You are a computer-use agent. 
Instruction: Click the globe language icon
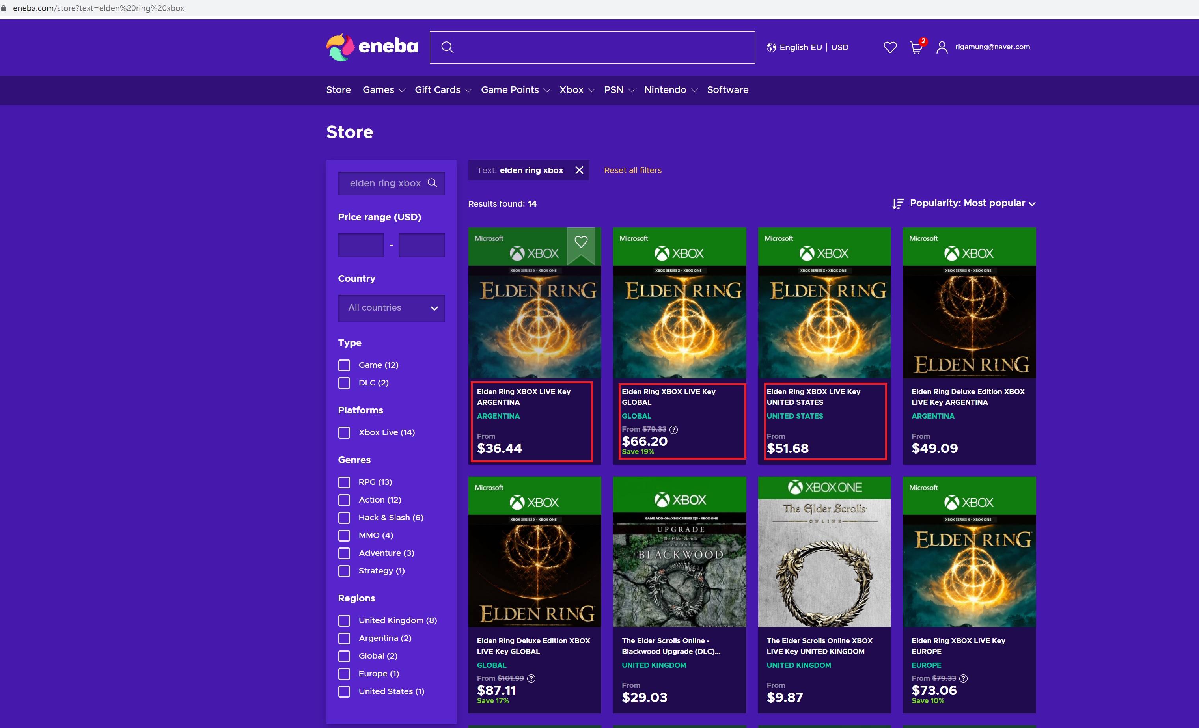click(x=771, y=47)
